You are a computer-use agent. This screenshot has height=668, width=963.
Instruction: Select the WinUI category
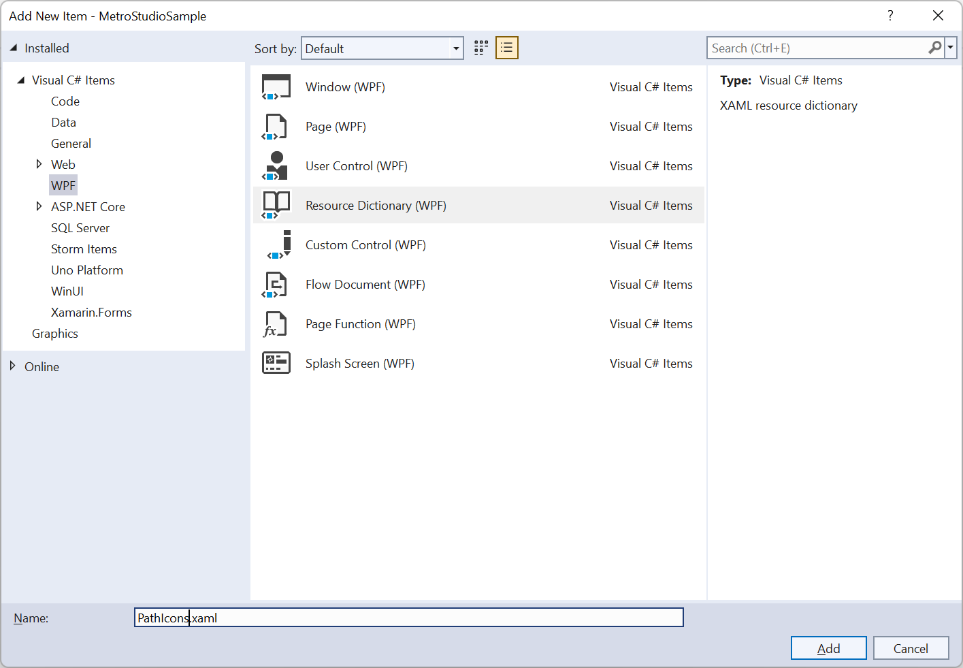coord(67,291)
